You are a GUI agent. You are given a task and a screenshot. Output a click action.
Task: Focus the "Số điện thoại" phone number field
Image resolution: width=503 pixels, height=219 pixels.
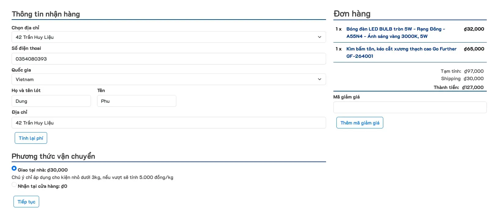pyautogui.click(x=168, y=59)
